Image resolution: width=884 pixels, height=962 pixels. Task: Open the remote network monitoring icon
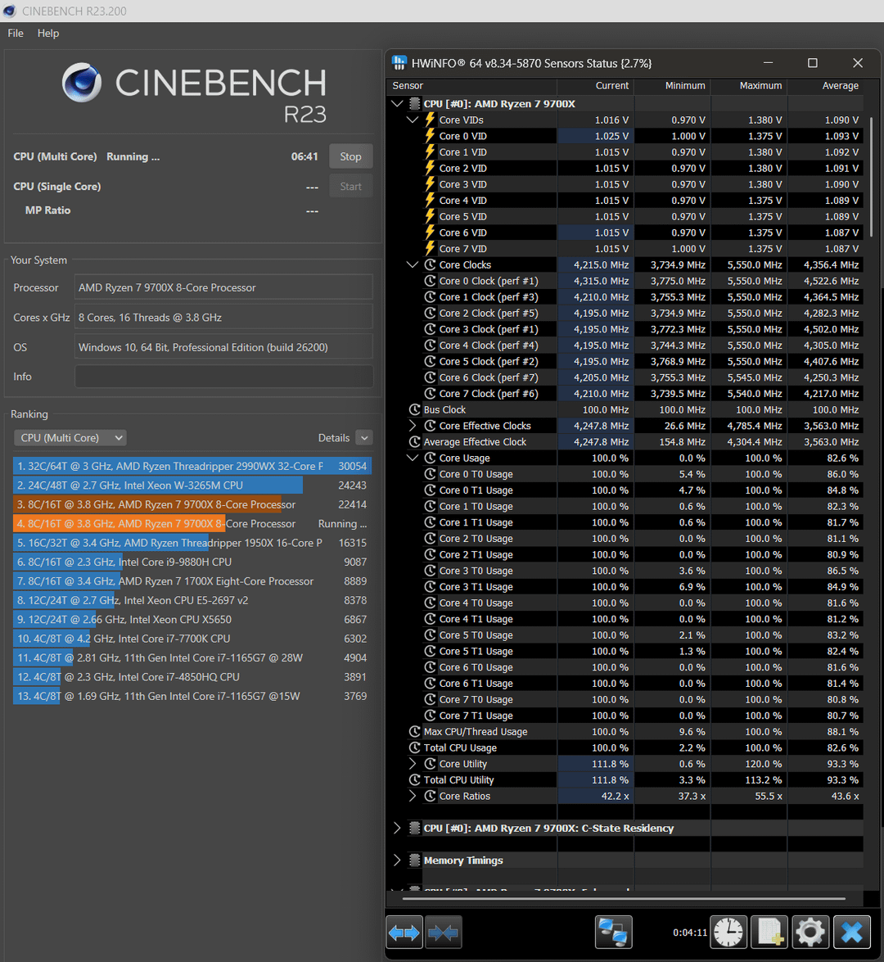613,932
